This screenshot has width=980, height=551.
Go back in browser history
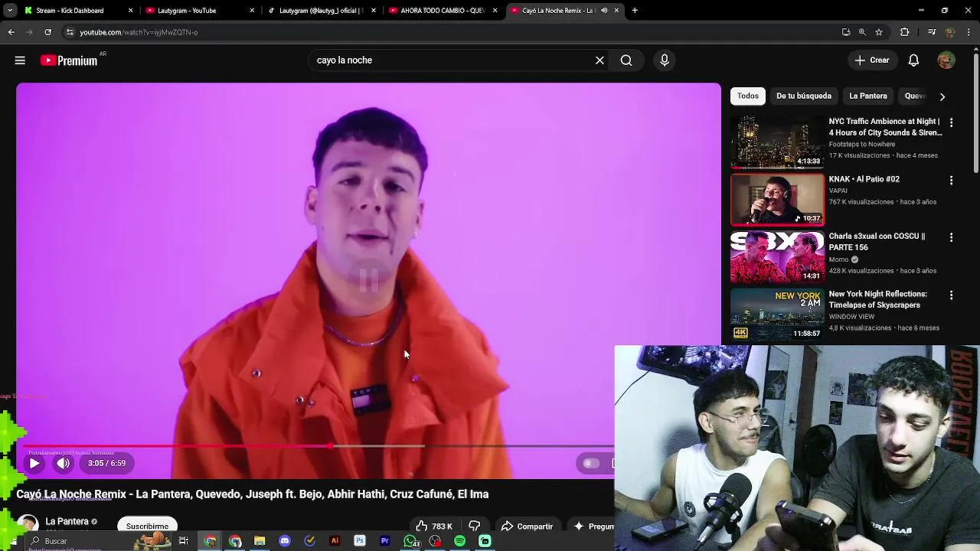11,32
